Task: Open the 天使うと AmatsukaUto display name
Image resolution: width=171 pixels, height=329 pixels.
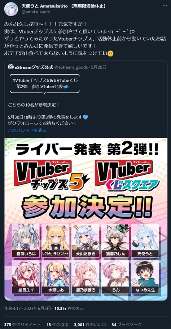Action: coord(44,6)
